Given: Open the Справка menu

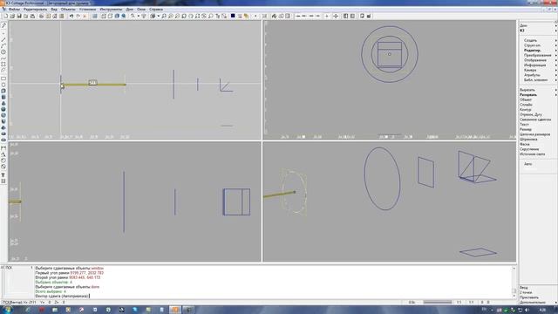Looking at the screenshot, I should pyautogui.click(x=156, y=10).
